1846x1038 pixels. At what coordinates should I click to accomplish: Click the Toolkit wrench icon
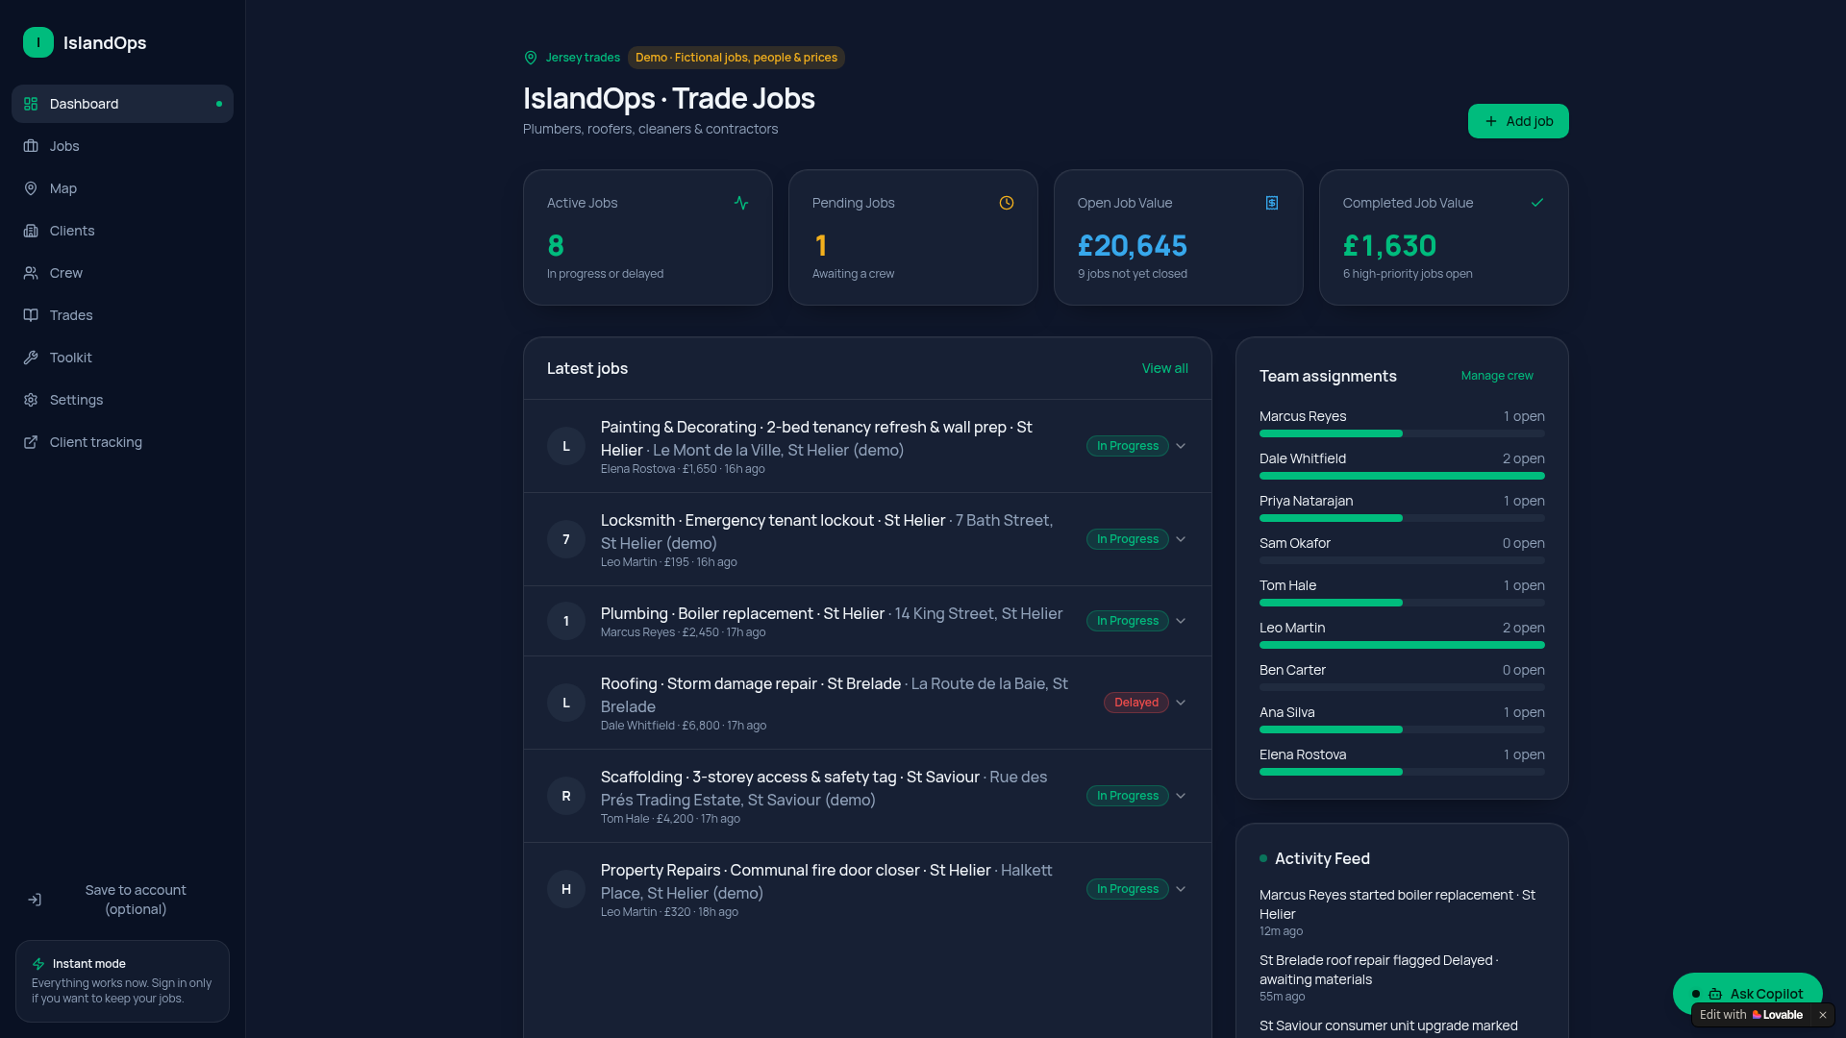pyautogui.click(x=31, y=358)
